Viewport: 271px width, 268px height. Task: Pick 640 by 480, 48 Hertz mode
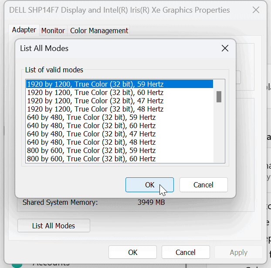[91, 142]
